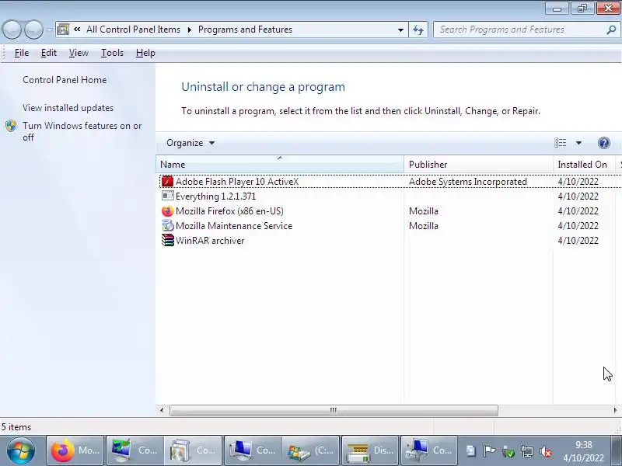
Task: Select Mozilla Maintenance Service entry
Action: 234,226
